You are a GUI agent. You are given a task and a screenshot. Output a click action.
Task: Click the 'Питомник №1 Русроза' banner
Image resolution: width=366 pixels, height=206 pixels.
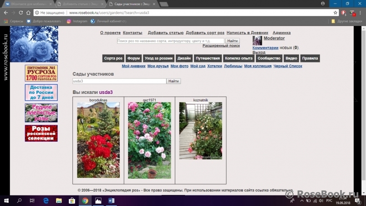[41, 73]
